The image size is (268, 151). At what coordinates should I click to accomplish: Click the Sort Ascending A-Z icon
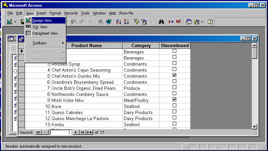point(118,22)
